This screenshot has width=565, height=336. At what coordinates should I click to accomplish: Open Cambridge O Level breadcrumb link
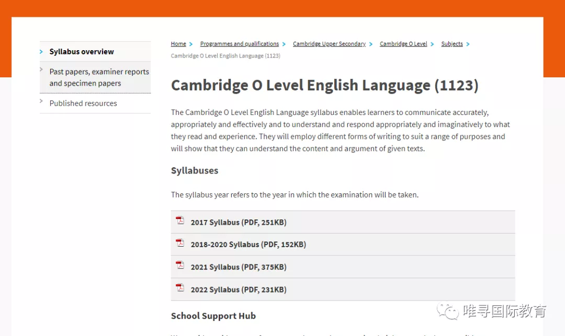pos(403,44)
